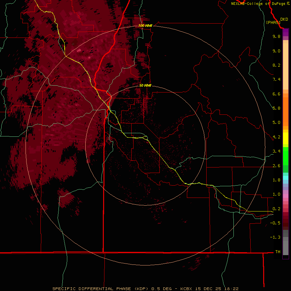Click the DKD label above the color scale
The image size is (291, 291).
point(284,19)
